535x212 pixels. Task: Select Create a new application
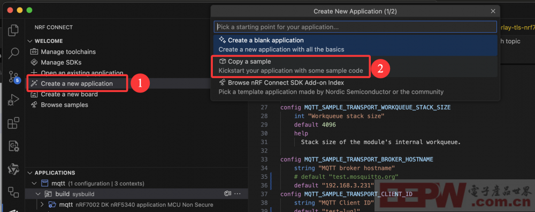click(x=77, y=84)
